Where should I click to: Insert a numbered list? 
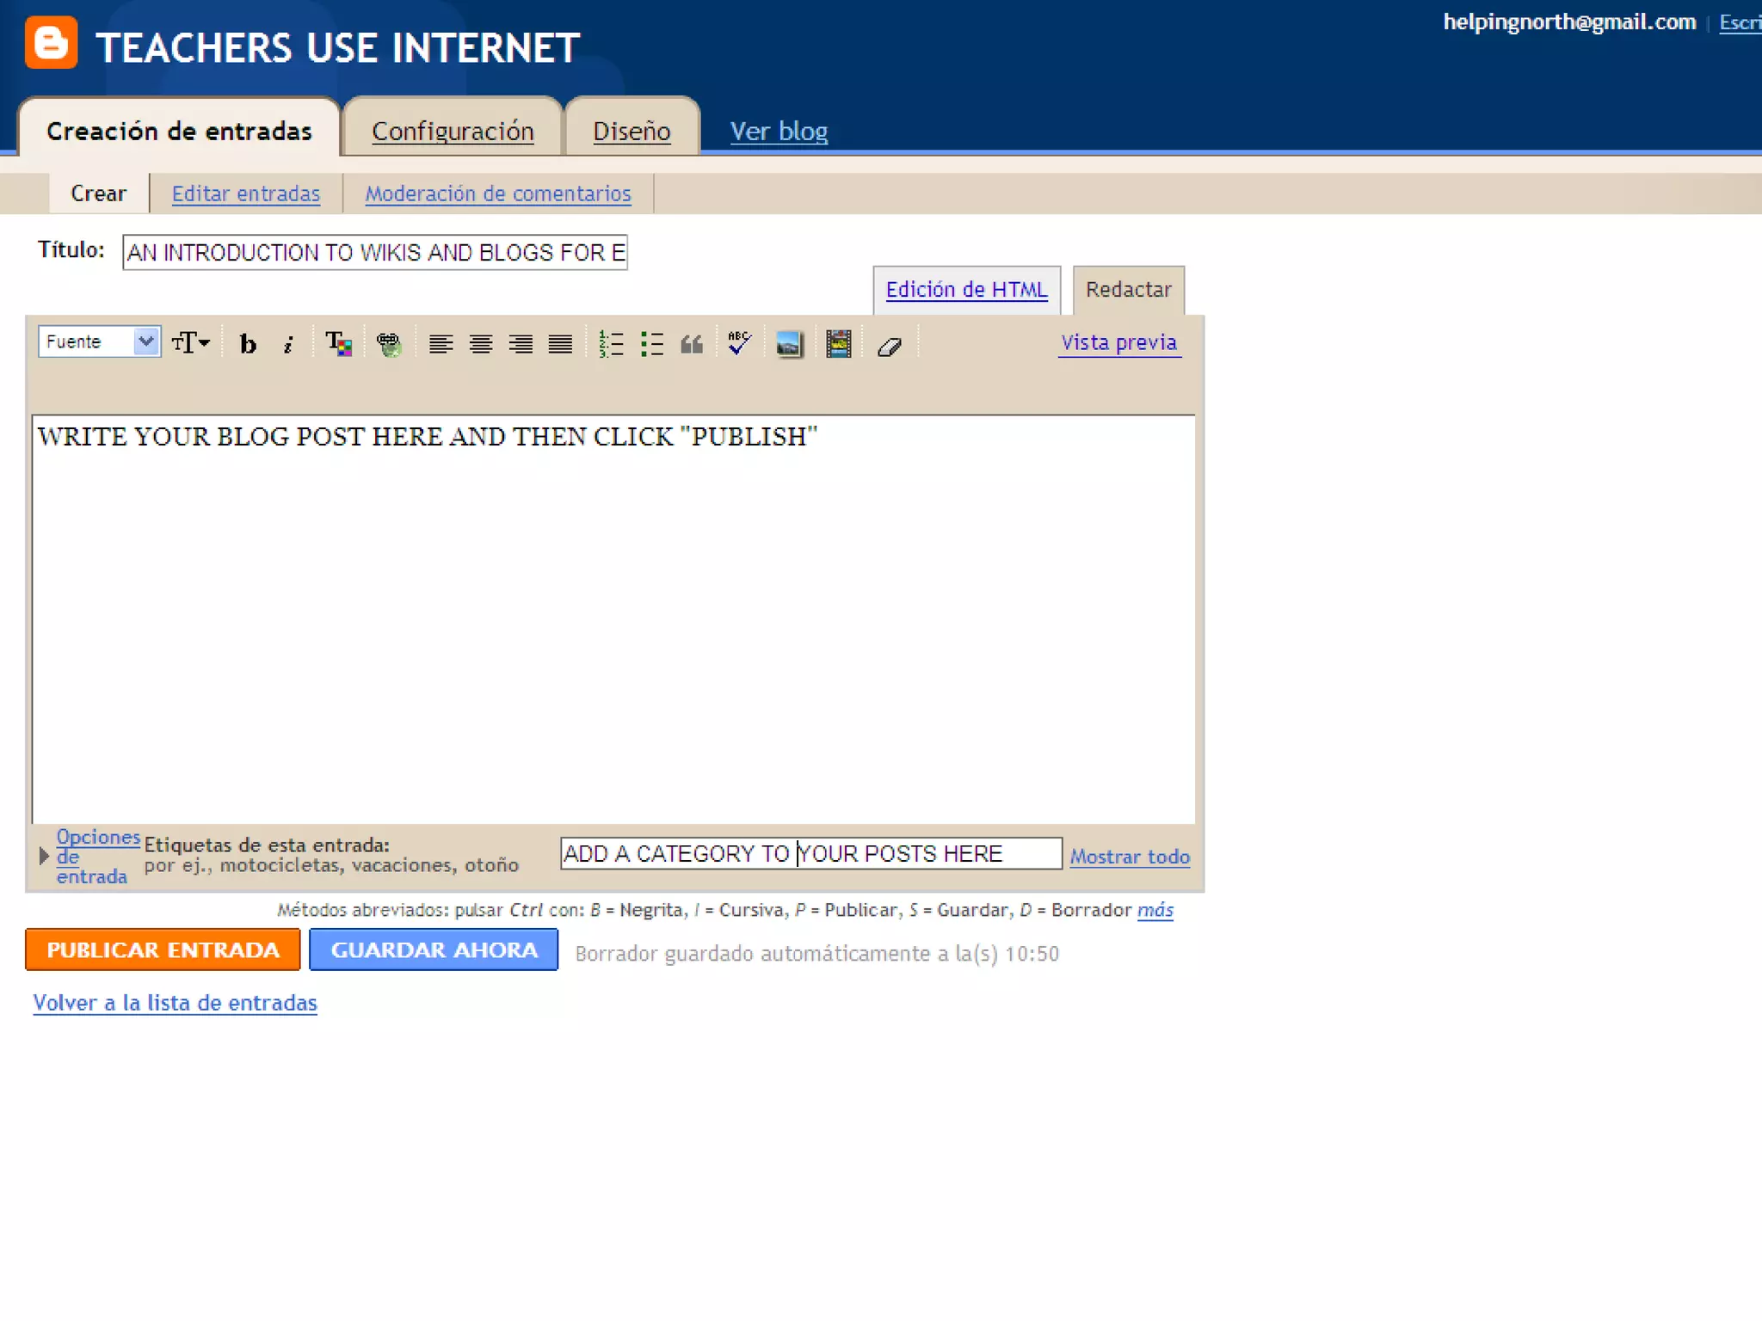[x=611, y=344]
